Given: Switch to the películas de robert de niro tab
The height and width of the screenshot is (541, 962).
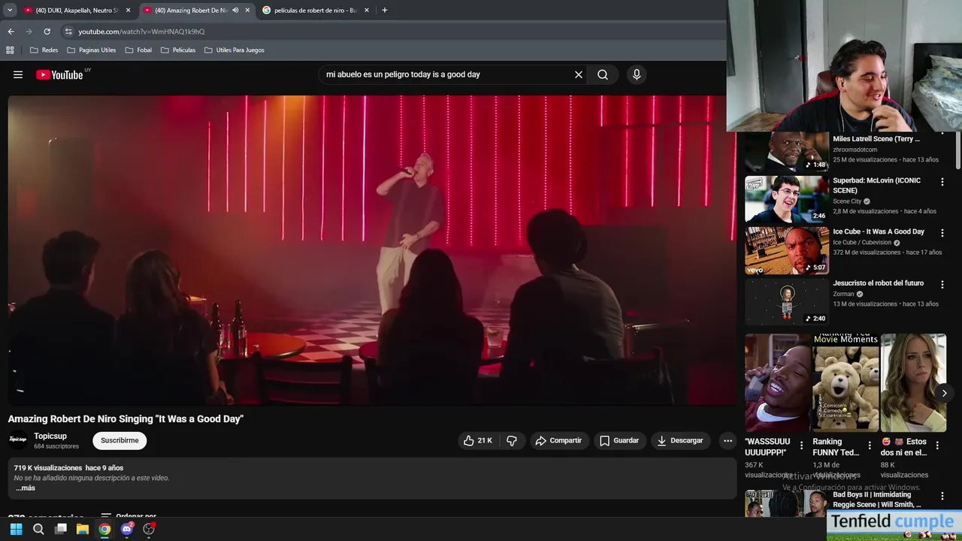Looking at the screenshot, I should point(314,11).
